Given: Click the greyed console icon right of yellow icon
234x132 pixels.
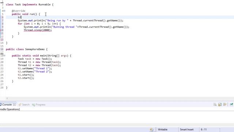Looking at the screenshot, I should click(225, 104).
